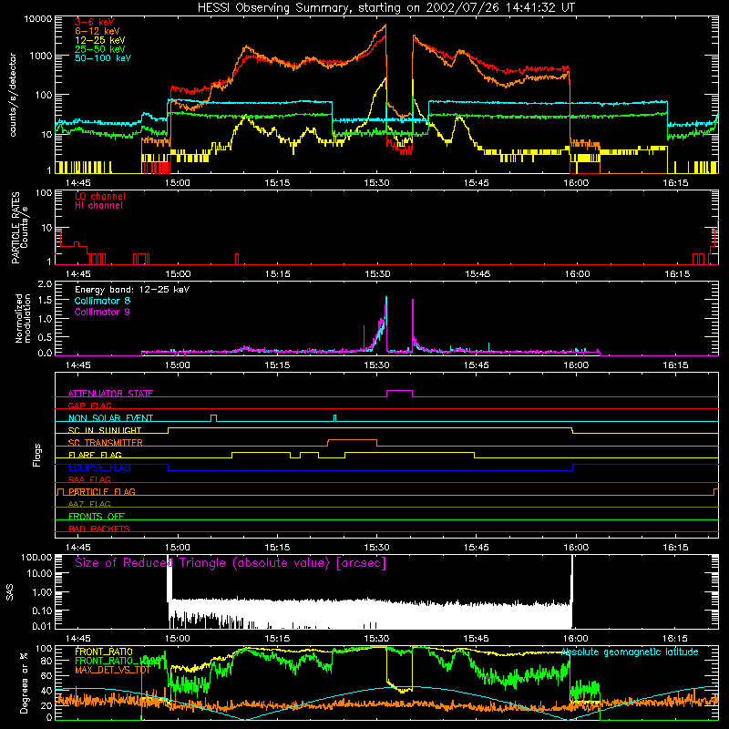Image resolution: width=729 pixels, height=729 pixels.
Task: Click the "FRONTS_OFF" label
Action: click(x=97, y=517)
